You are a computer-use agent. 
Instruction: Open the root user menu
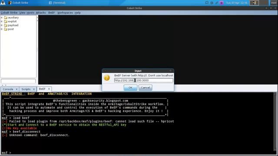274,3
